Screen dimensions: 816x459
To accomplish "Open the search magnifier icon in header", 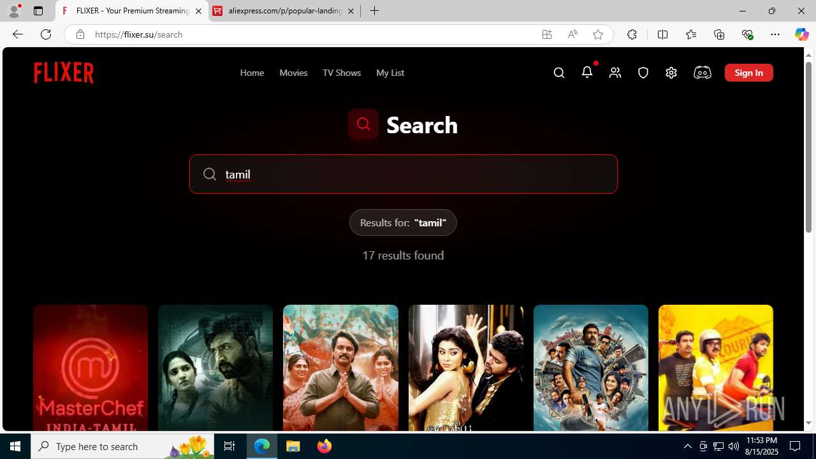I will pos(559,73).
